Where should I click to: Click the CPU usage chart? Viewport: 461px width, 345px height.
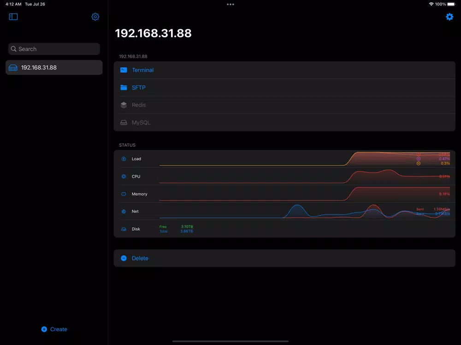pos(305,176)
